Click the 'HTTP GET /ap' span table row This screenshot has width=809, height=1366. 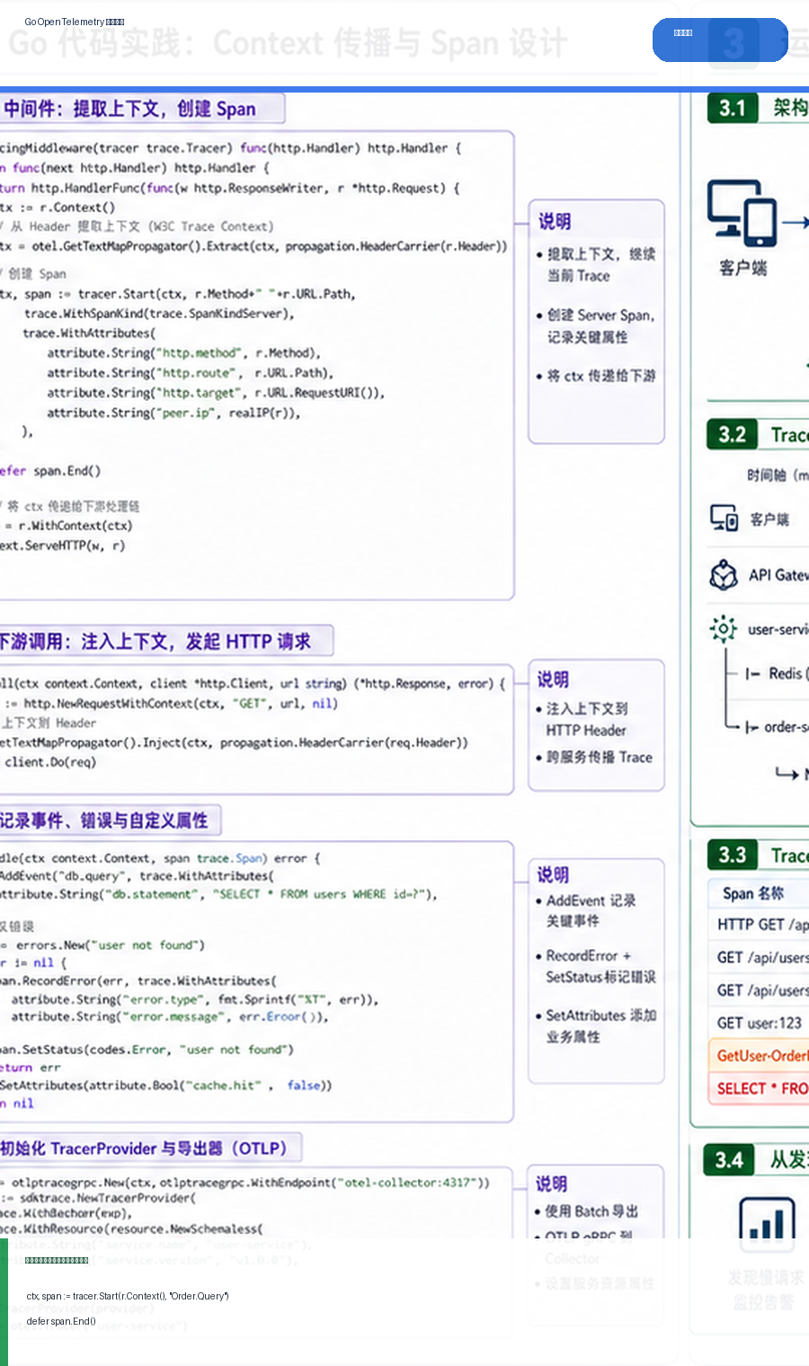tap(760, 925)
